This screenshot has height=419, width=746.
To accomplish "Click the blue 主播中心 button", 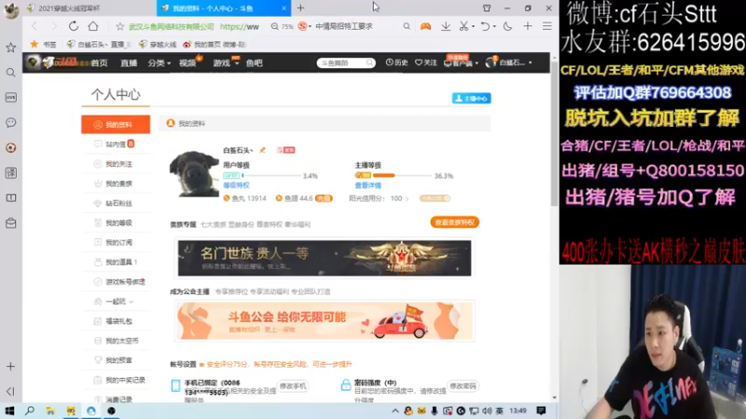I will click(471, 99).
